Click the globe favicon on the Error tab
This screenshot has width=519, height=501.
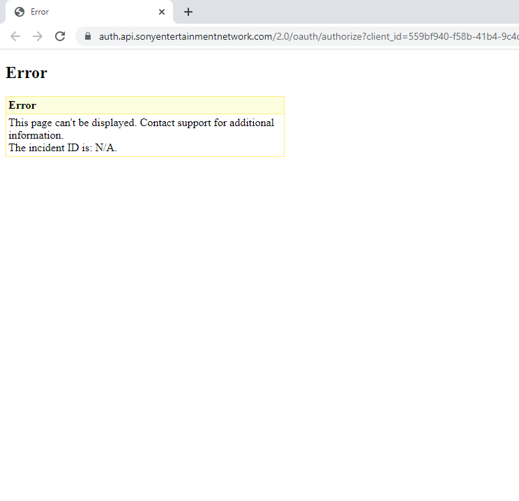point(20,12)
